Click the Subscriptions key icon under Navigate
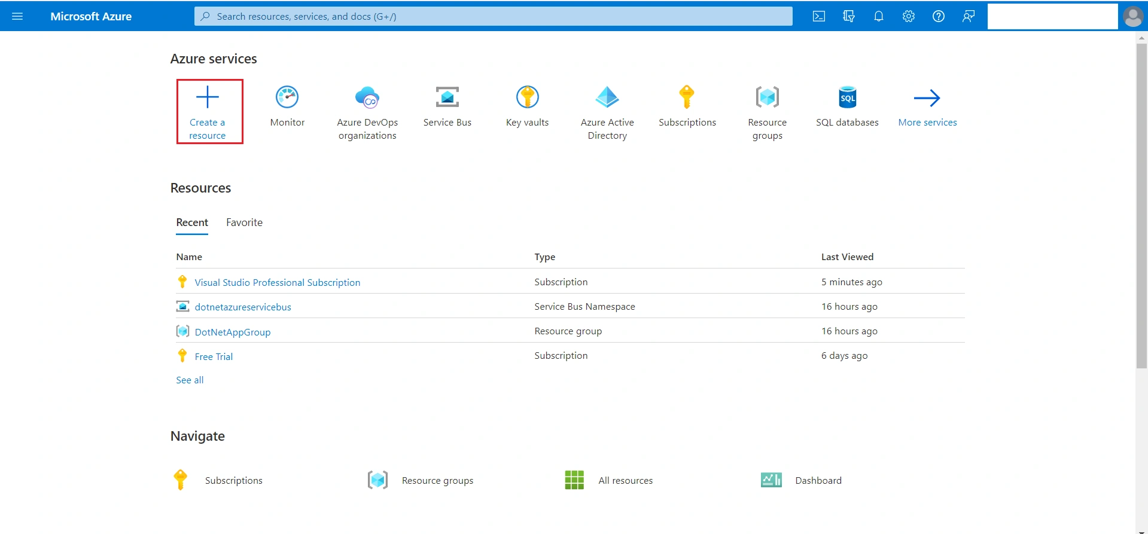Viewport: 1148px width, 534px height. (180, 480)
